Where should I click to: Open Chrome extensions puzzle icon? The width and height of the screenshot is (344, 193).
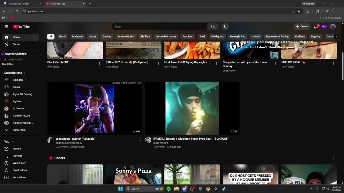tap(308, 11)
